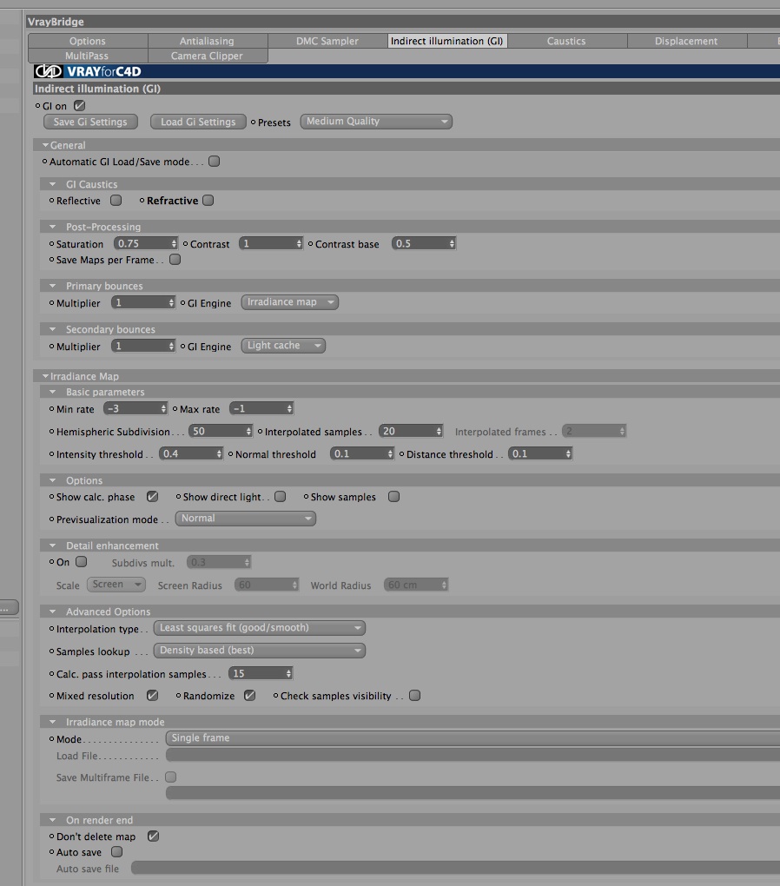Turn on Detail enhancement checkbox

pos(82,562)
